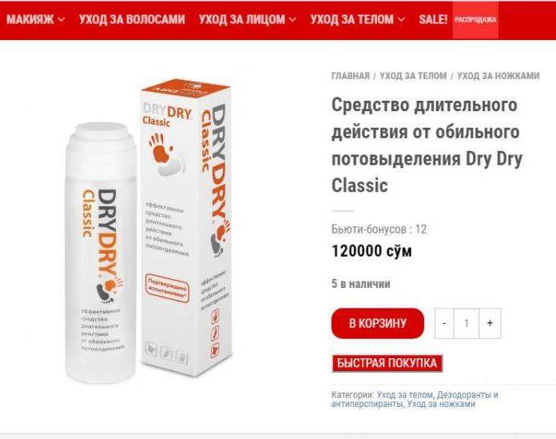Click the РАСПРОДАЖА badge

(x=475, y=19)
